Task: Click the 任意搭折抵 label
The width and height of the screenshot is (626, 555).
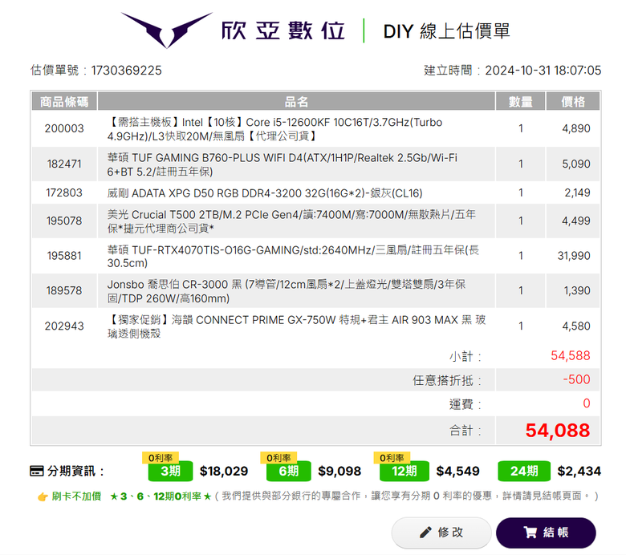Action: point(447,380)
